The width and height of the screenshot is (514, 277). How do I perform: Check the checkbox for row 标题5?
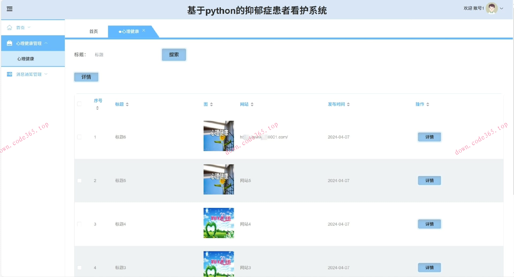coord(79,181)
